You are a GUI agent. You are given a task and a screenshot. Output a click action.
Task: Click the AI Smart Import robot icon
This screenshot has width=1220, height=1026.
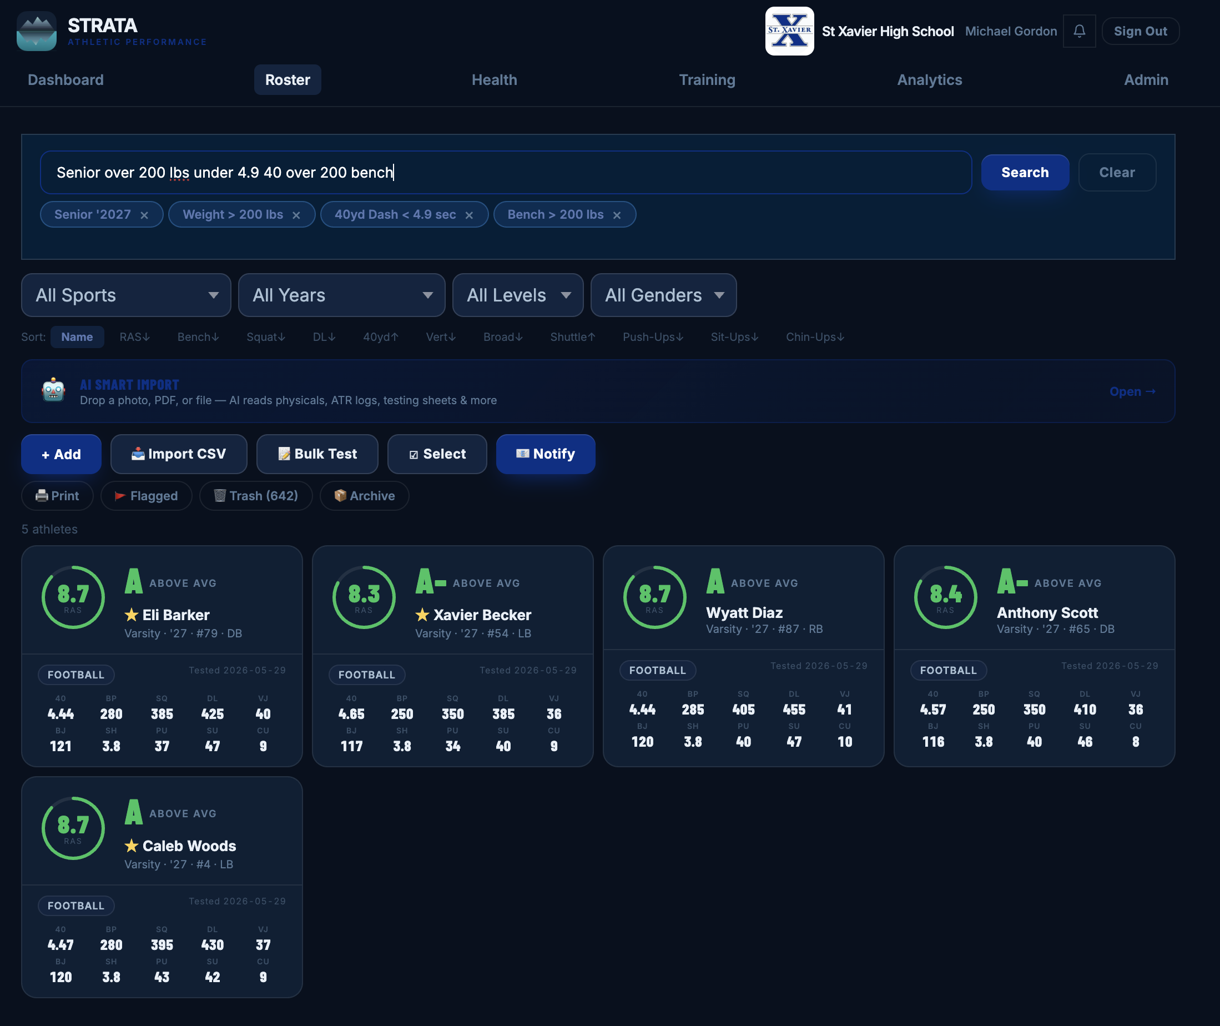coord(53,390)
